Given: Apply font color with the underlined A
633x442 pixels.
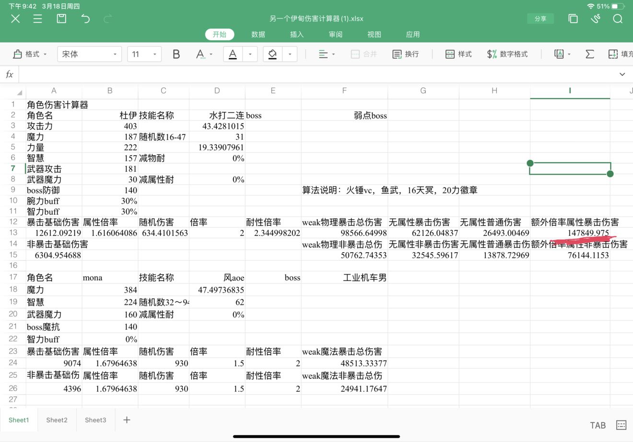Looking at the screenshot, I should click(233, 54).
